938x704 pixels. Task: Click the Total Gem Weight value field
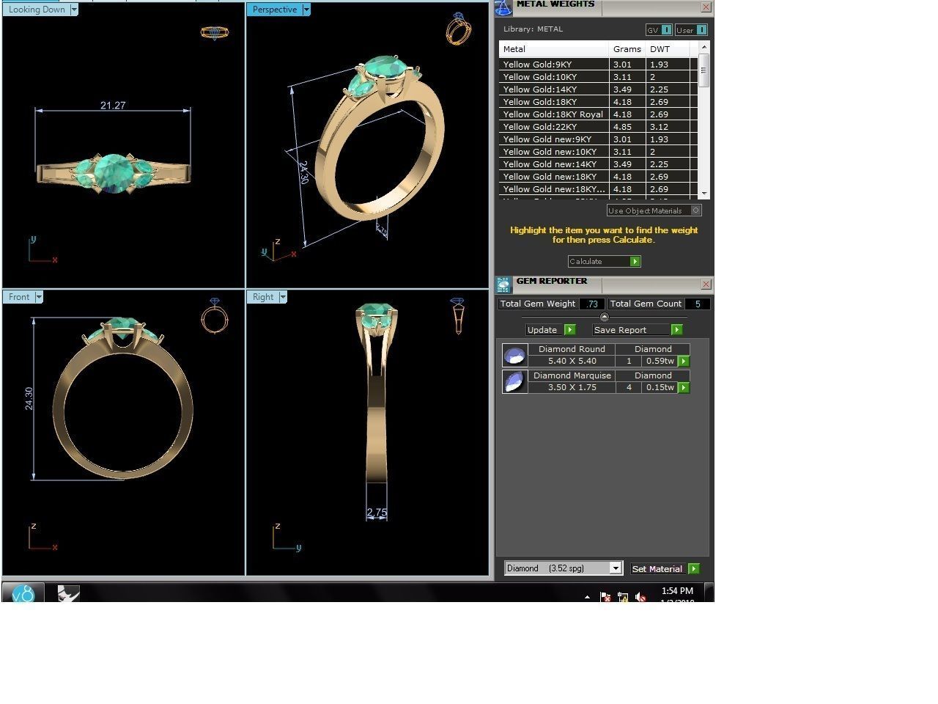coord(592,304)
